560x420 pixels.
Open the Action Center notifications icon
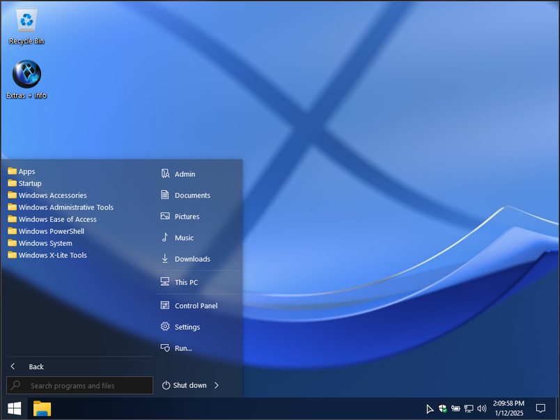[540, 408]
